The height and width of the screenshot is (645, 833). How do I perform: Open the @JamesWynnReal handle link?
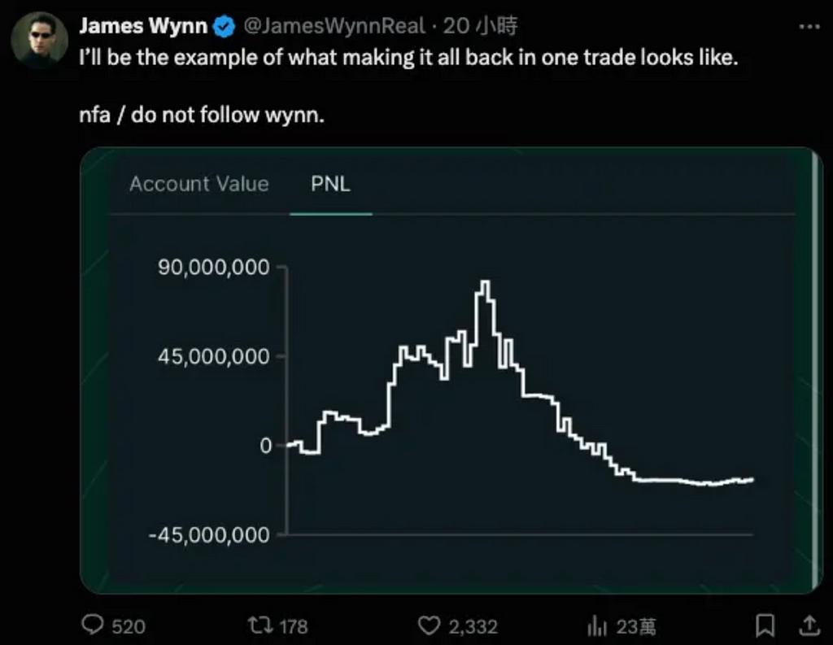pyautogui.click(x=334, y=25)
